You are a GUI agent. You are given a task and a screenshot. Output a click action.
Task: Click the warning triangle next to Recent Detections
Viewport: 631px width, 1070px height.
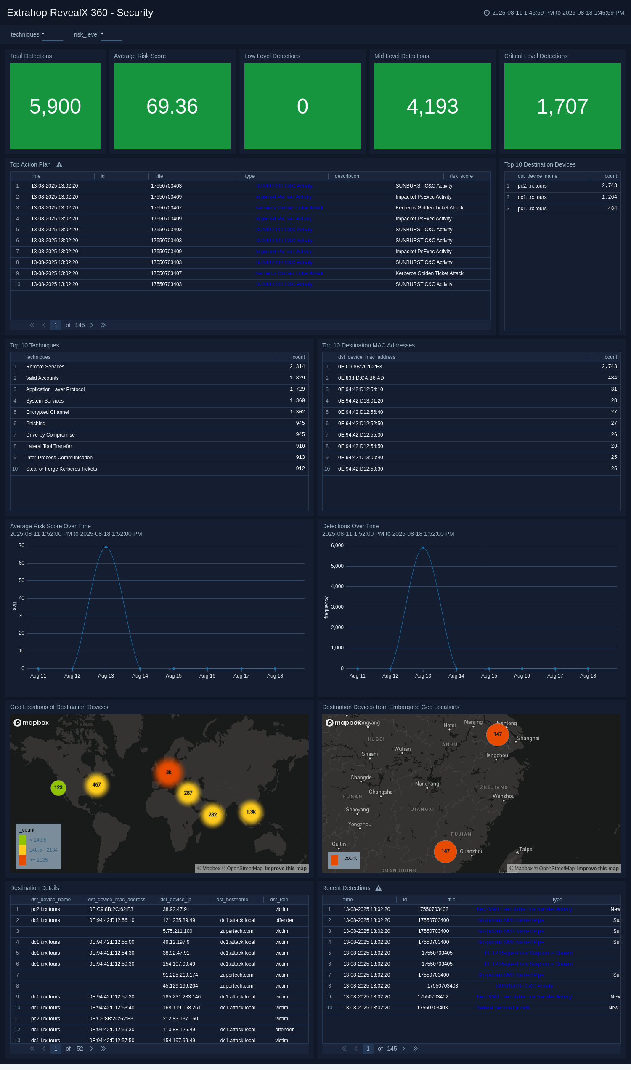tap(379, 888)
